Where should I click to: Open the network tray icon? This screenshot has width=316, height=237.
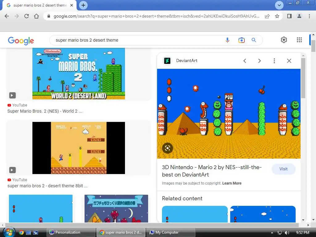pyautogui.click(x=279, y=233)
